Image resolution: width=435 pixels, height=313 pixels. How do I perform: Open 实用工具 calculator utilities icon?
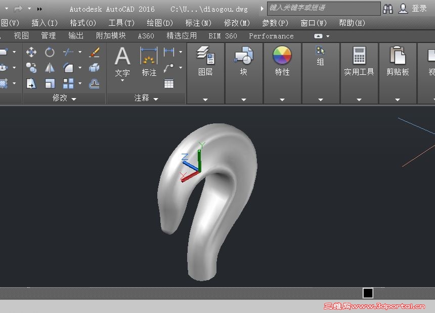pyautogui.click(x=359, y=55)
